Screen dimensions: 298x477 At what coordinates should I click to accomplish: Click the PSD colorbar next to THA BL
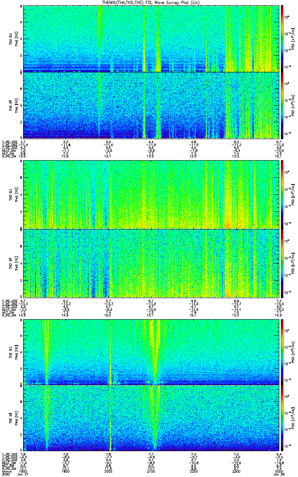pyautogui.click(x=282, y=39)
